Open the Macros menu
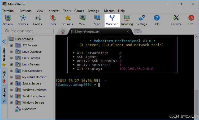 tap(109, 11)
